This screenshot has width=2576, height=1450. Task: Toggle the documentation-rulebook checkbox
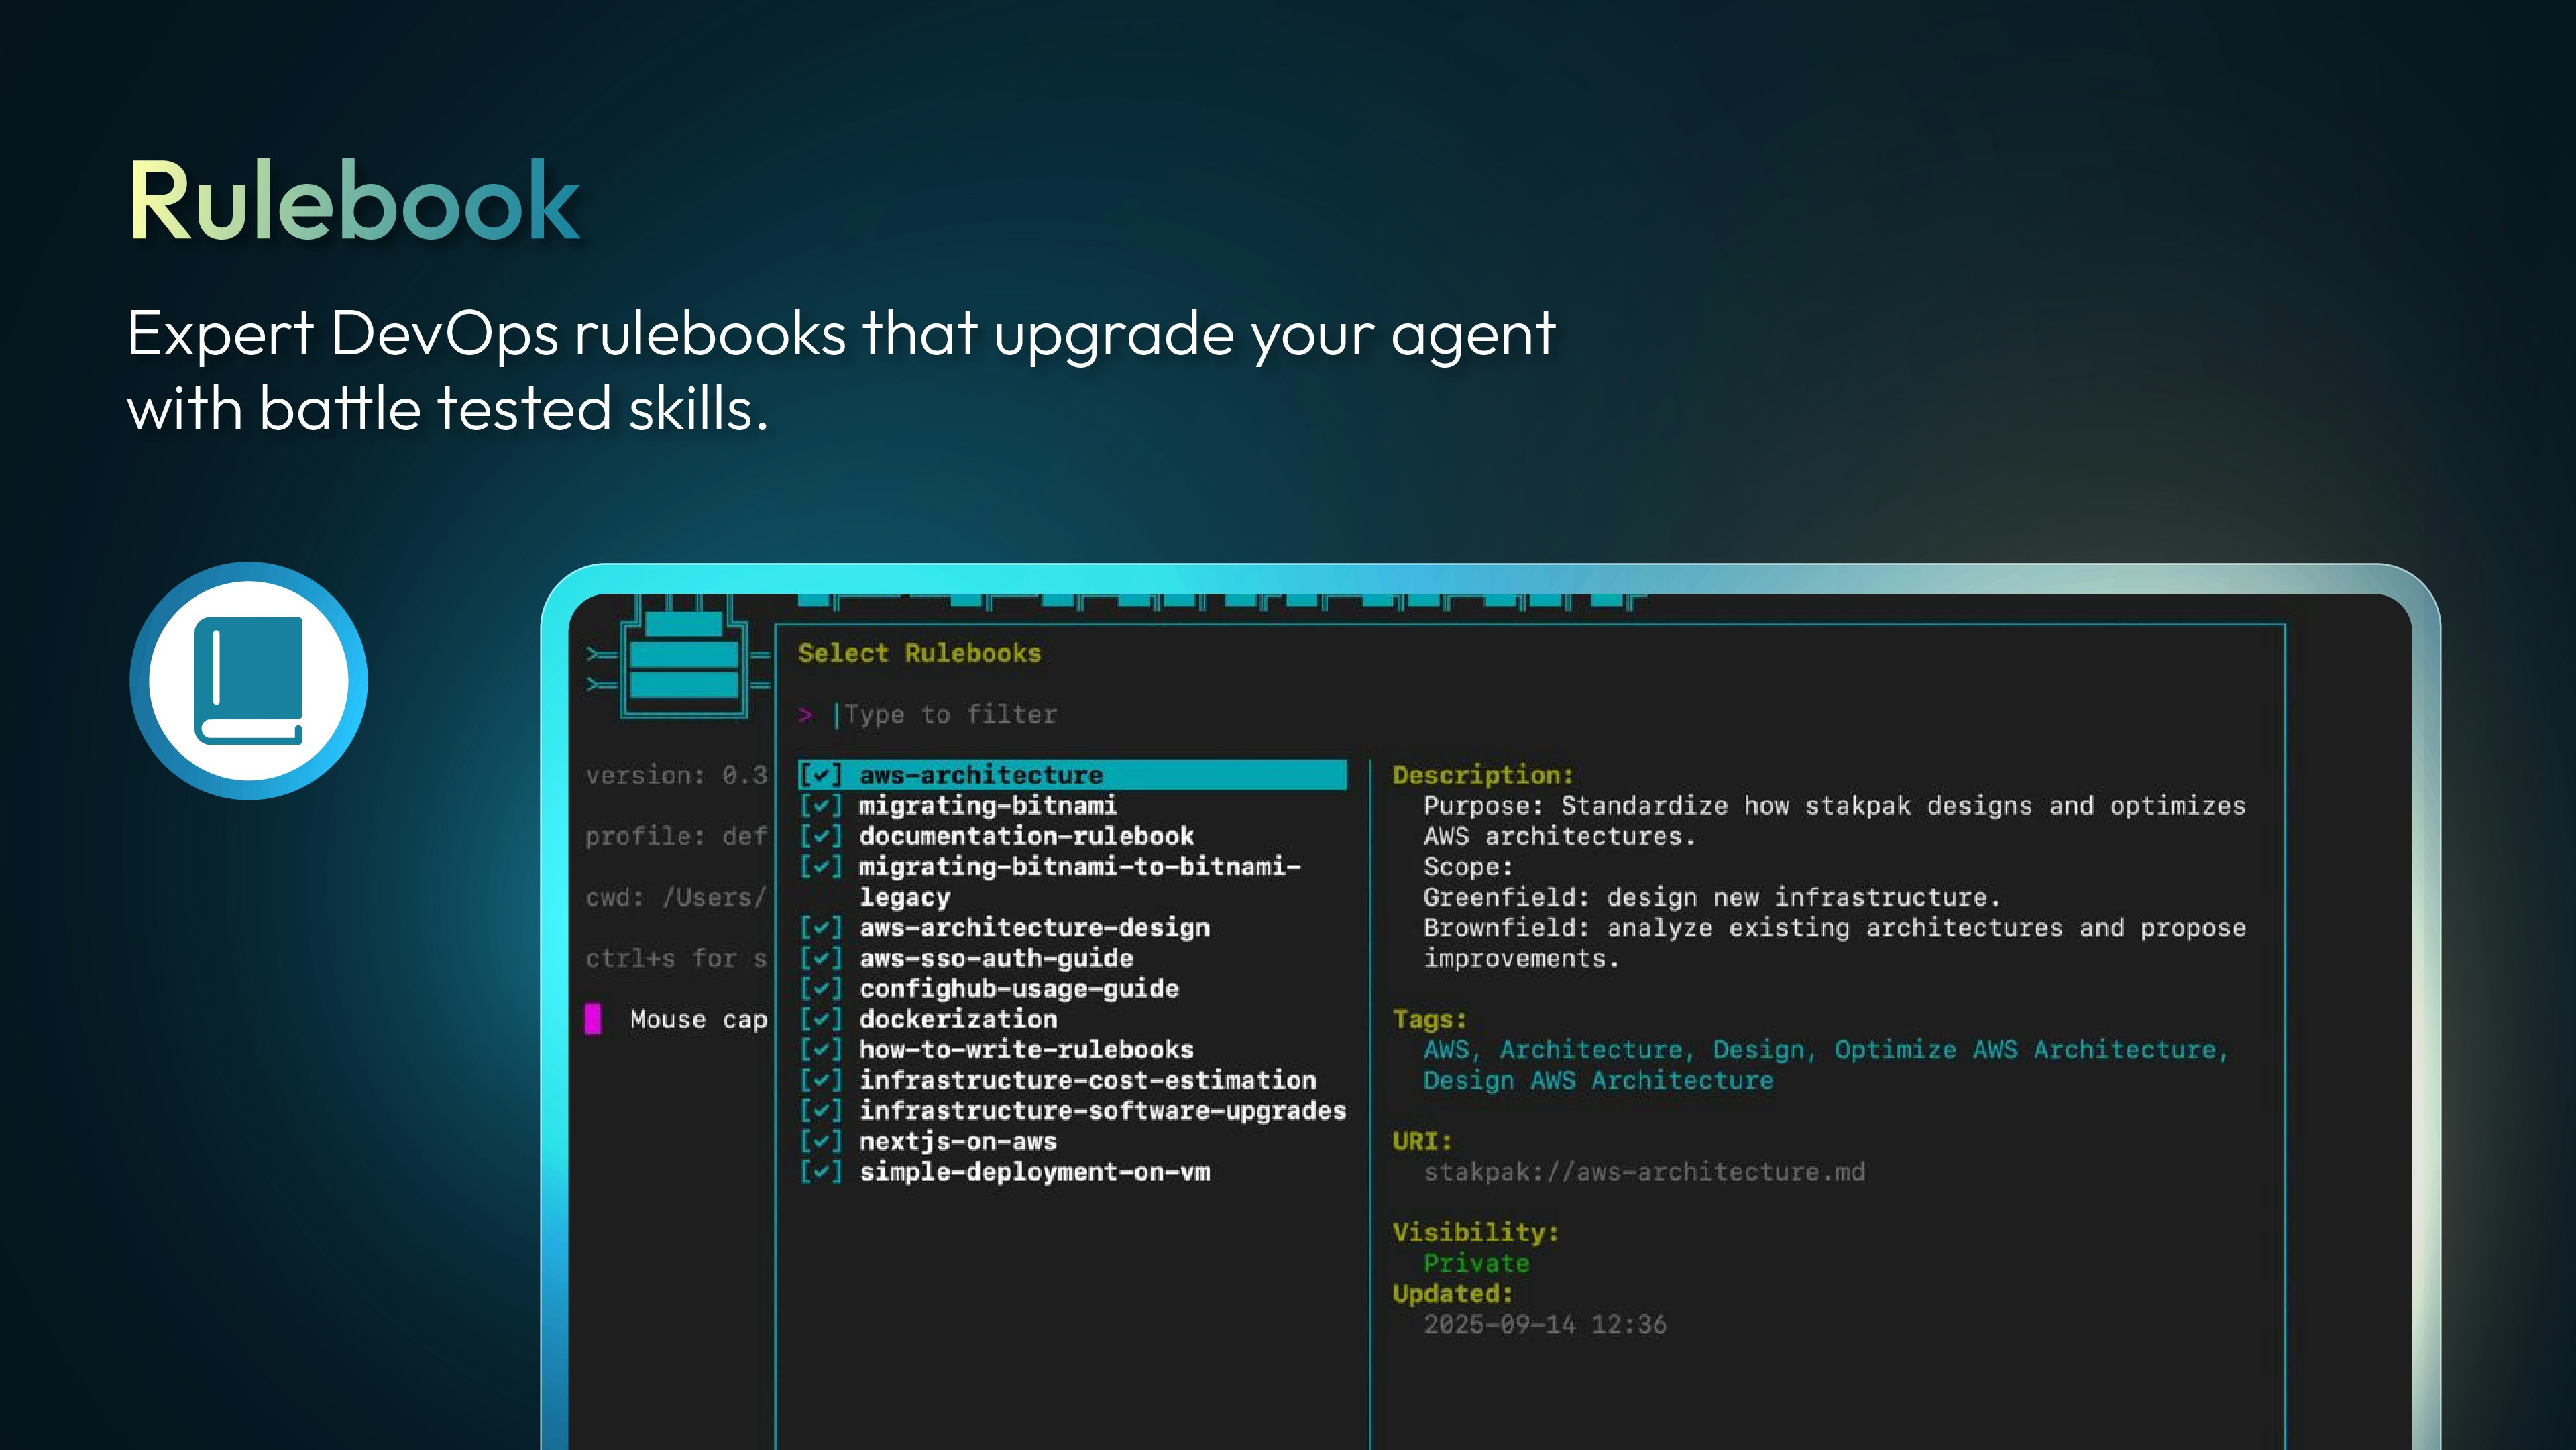point(820,837)
